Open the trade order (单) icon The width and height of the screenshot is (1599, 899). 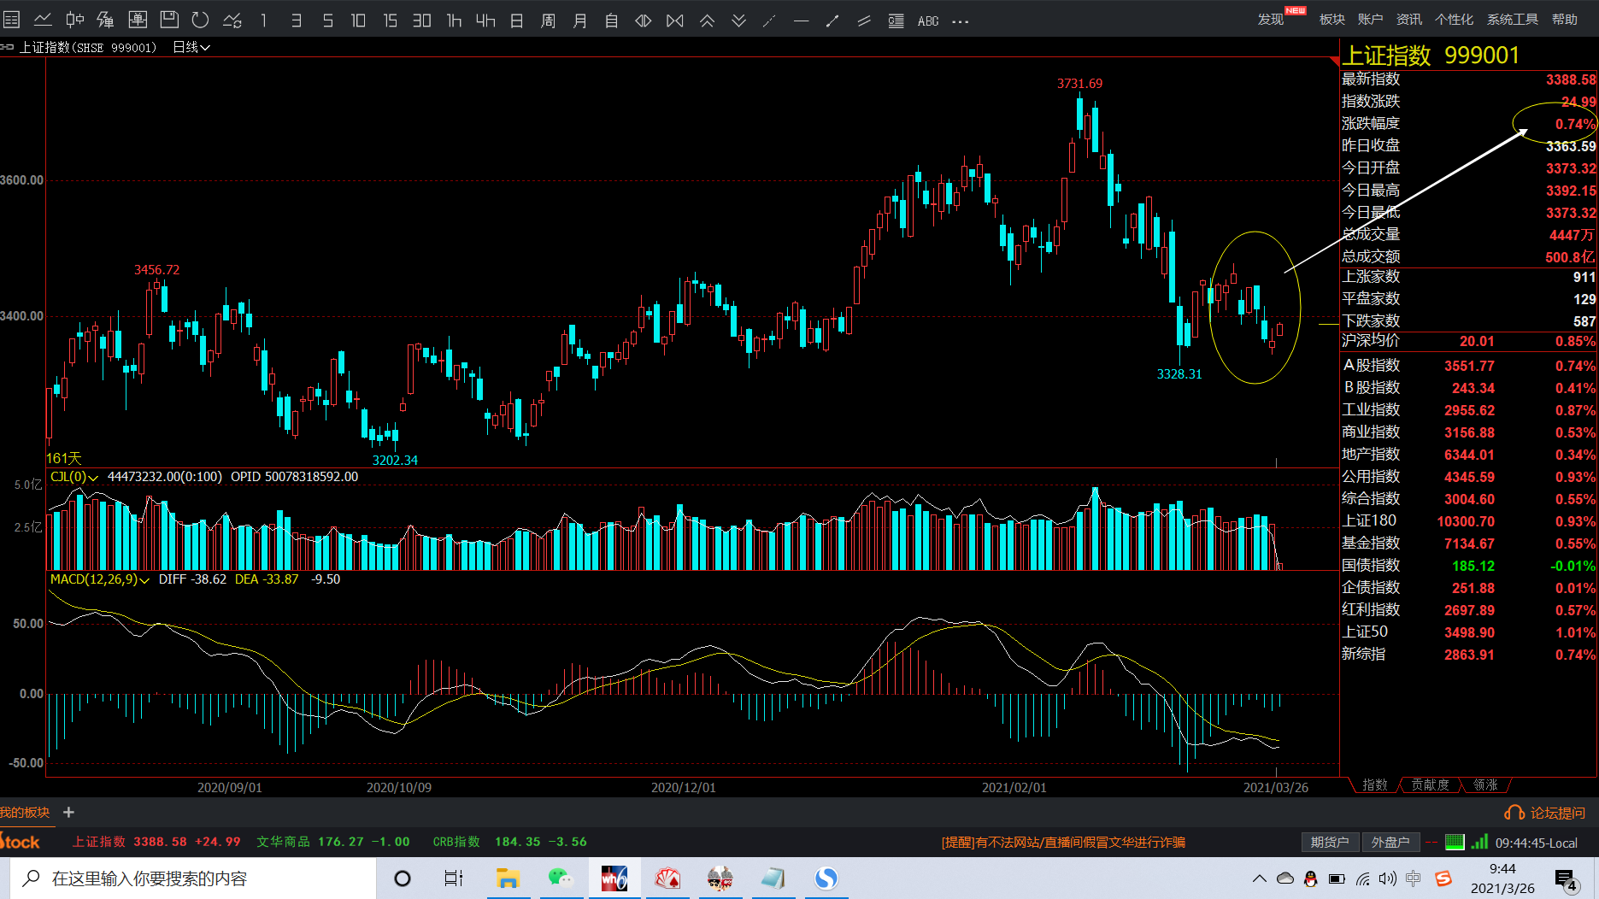tap(138, 20)
